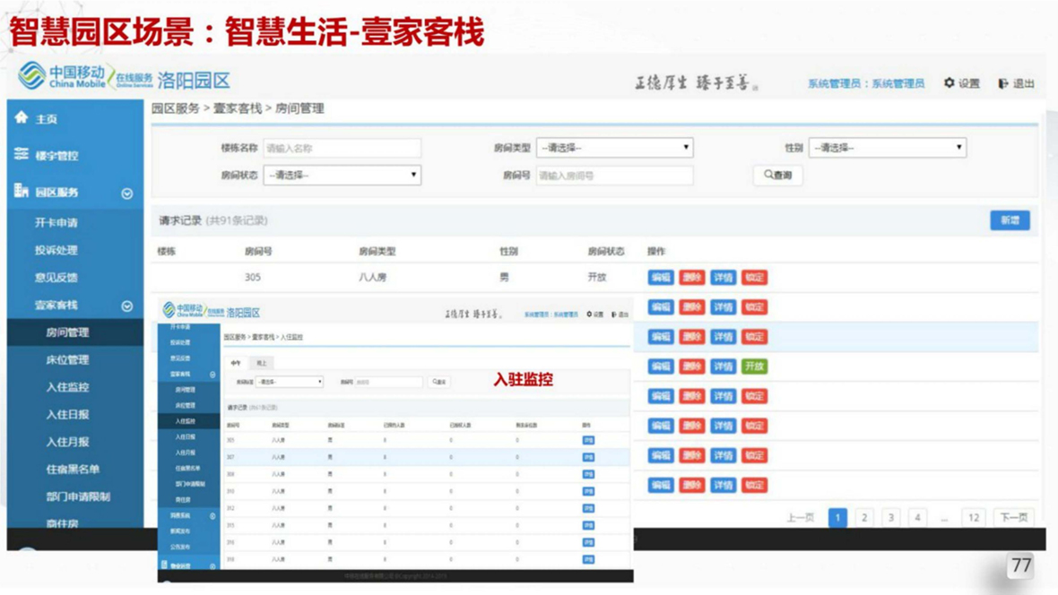Open the 性别 dropdown
The image size is (1058, 595).
pyautogui.click(x=887, y=148)
